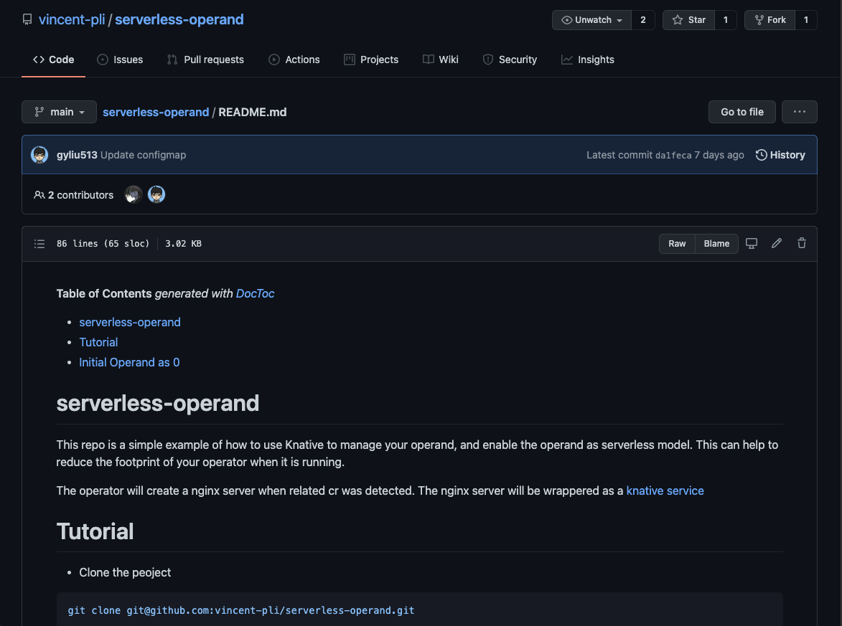
Task: View the stargazers count 1
Action: pyautogui.click(x=726, y=20)
